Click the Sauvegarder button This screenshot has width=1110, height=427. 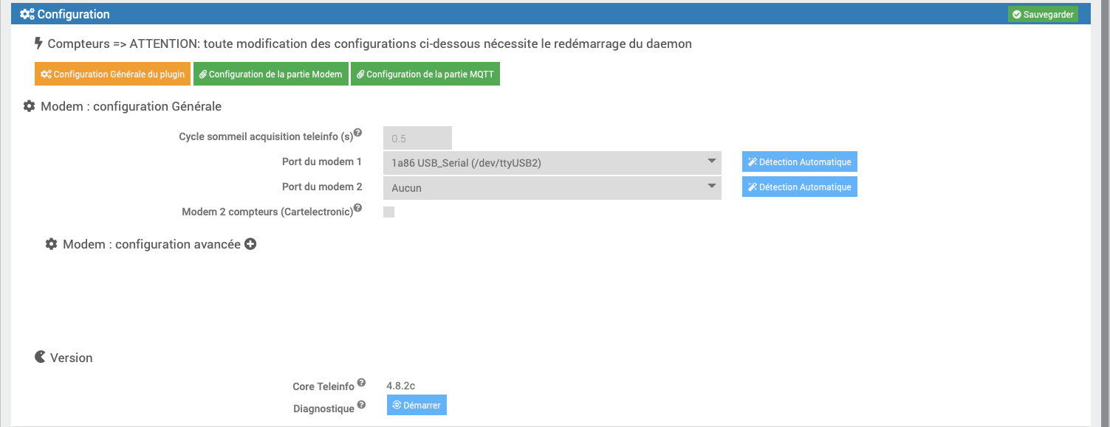click(1043, 15)
